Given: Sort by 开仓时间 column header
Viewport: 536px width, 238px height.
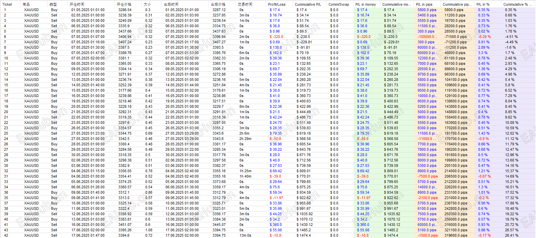Looking at the screenshot, I should click(77, 4).
